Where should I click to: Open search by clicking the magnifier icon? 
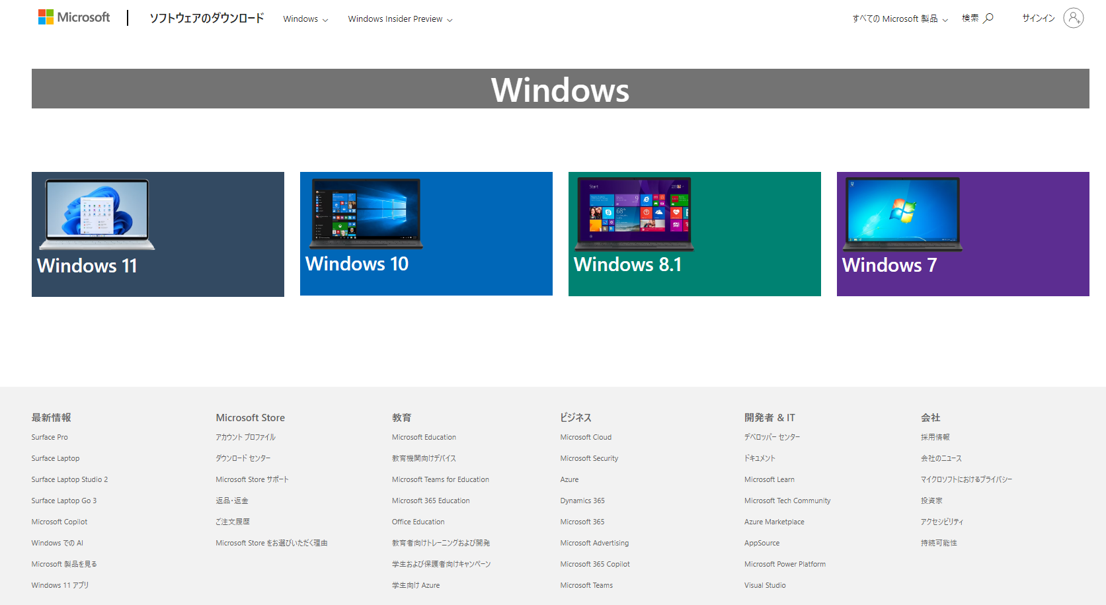pyautogui.click(x=990, y=18)
